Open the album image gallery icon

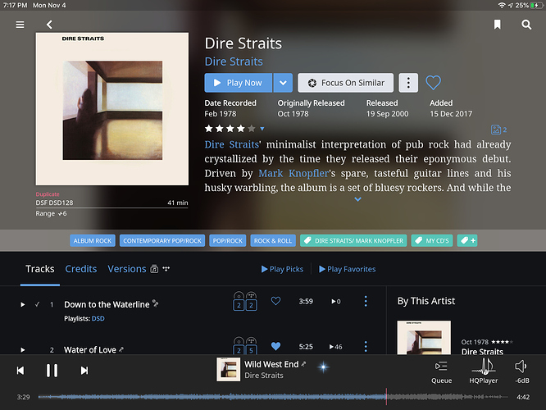(498, 130)
